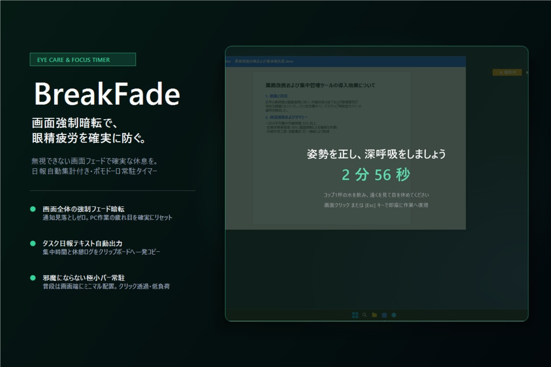Viewport: 551px width, 367px height.
Task: Click '集中時間と休憩ログをクリップボードへ' description
Action: [x=101, y=252]
